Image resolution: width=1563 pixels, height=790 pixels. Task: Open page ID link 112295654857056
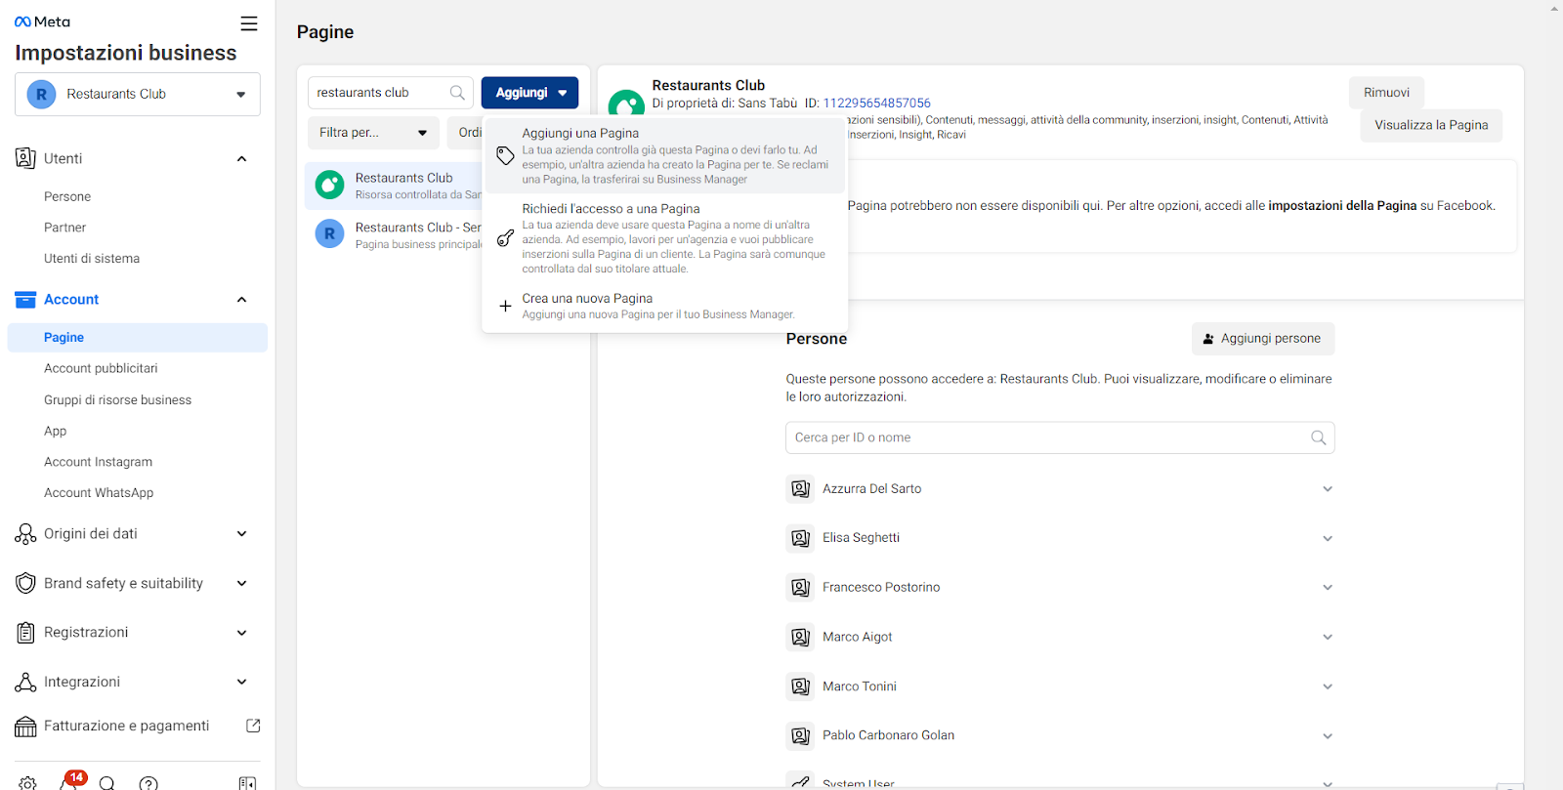[876, 103]
